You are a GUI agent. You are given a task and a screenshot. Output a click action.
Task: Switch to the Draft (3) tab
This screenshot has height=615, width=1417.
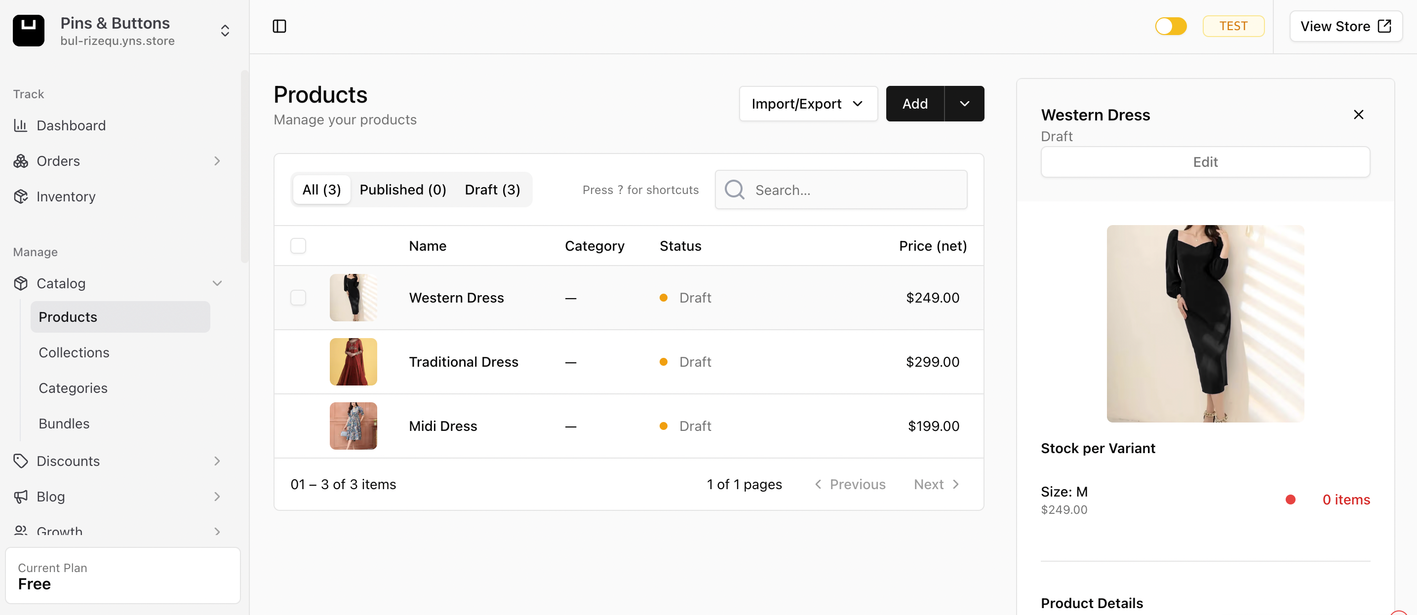[x=492, y=190]
